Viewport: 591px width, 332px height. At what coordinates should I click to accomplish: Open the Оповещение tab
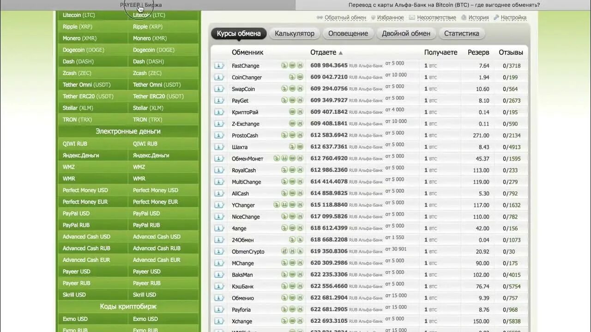[348, 33]
